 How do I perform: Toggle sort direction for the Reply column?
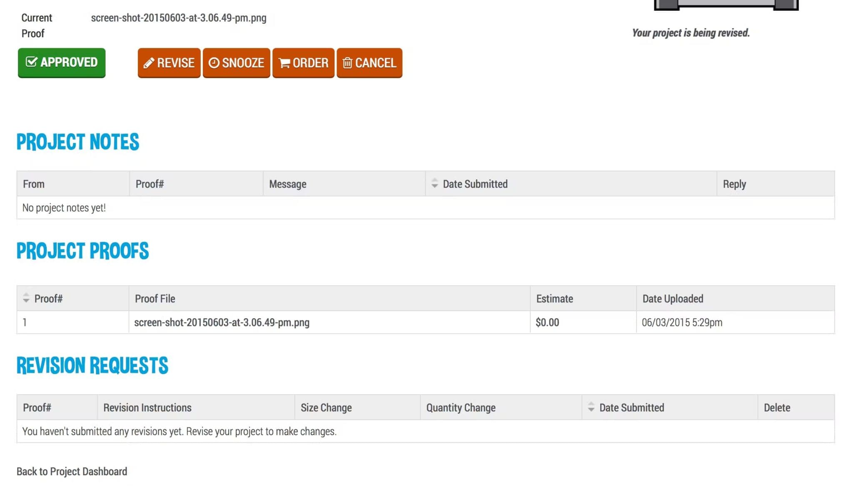click(x=734, y=183)
